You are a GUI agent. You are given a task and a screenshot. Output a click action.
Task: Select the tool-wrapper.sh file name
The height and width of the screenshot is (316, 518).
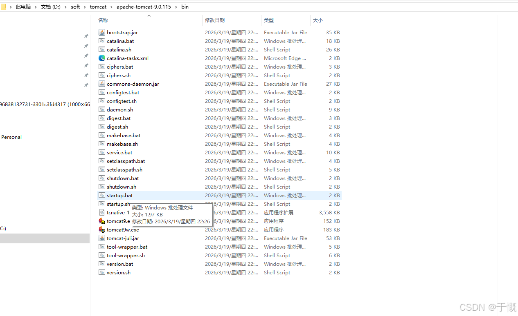(x=126, y=255)
